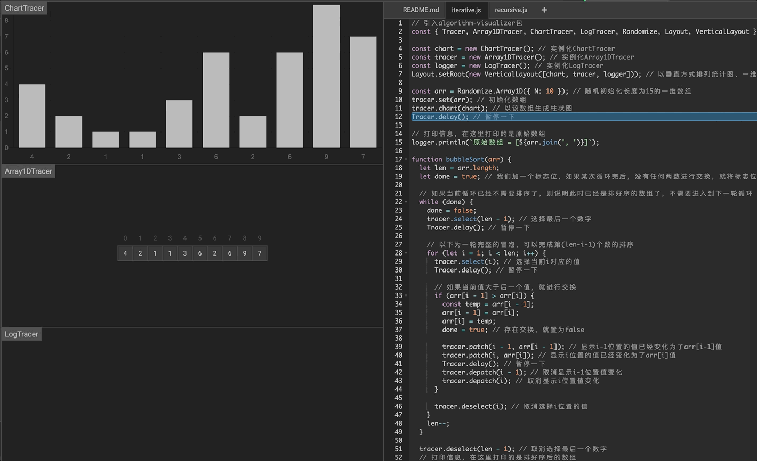Click line number 9 in the gutter
This screenshot has width=757, height=461.
tap(400, 91)
